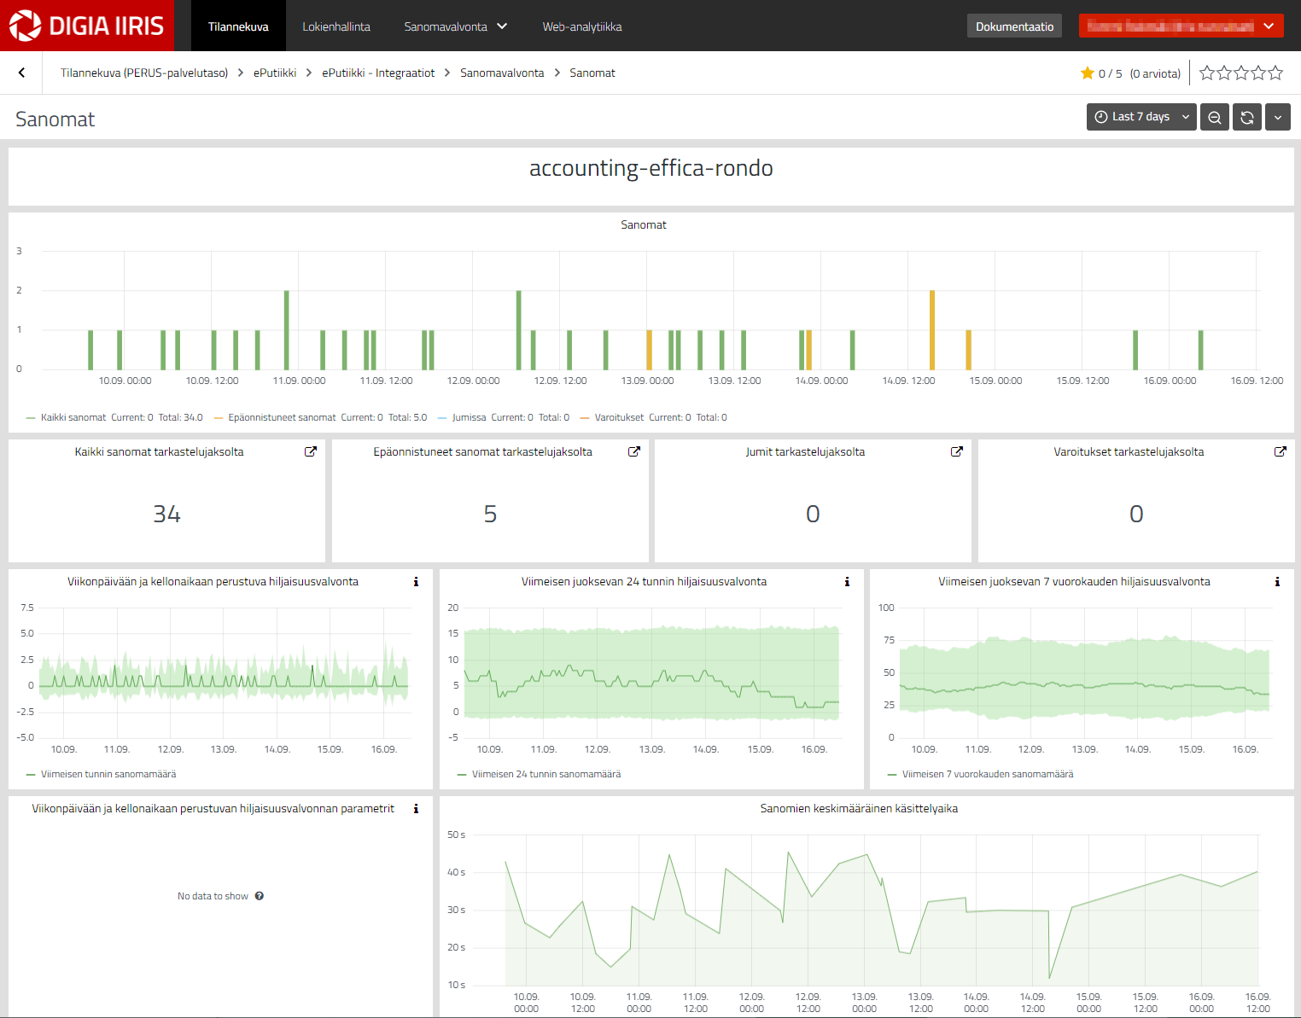Open the Last 7 days time picker
The width and height of the screenshot is (1301, 1018).
click(x=1141, y=117)
